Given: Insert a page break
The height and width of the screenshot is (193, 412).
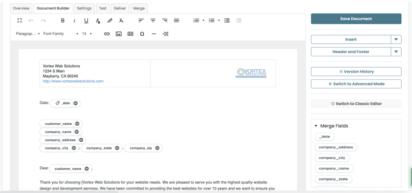Looking at the screenshot, I should click(166, 34).
